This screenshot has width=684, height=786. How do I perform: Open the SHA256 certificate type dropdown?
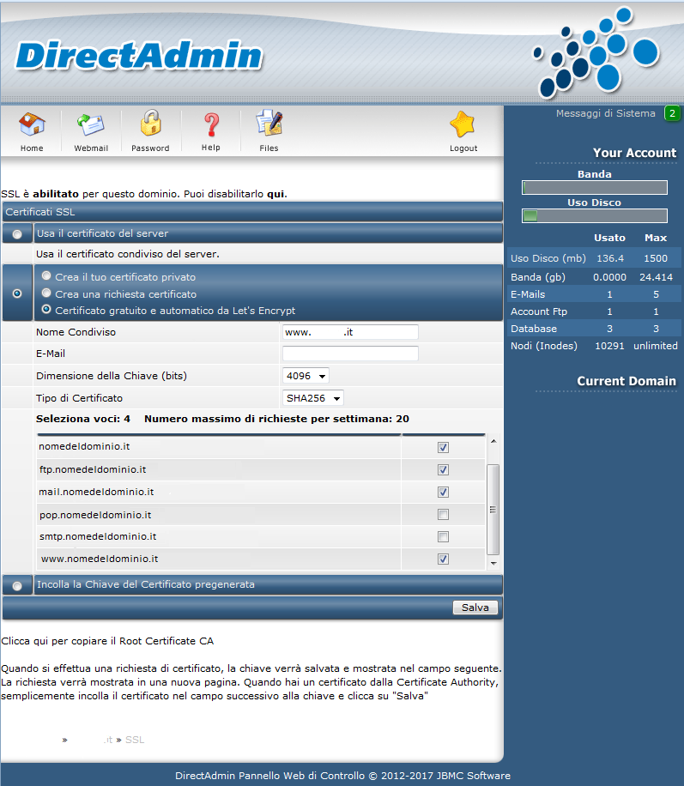[312, 398]
